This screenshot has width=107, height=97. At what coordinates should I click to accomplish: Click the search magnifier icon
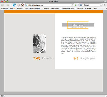click(100, 5)
